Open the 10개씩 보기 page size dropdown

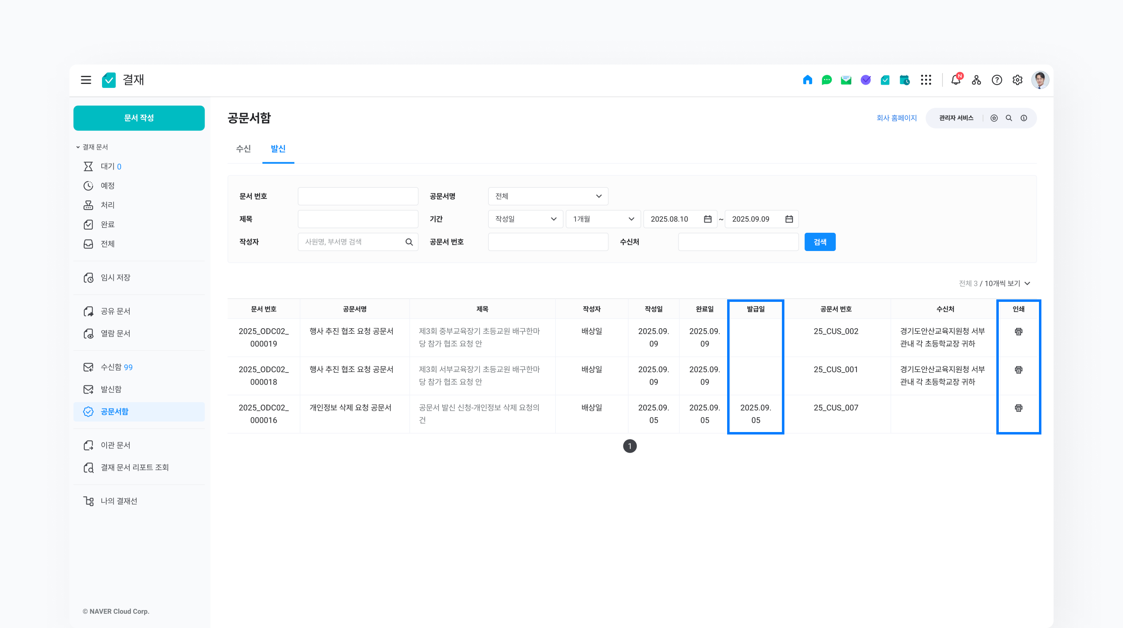(1007, 284)
